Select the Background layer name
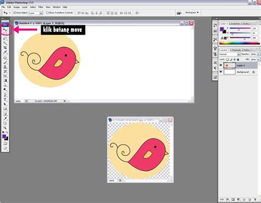 pyautogui.click(x=243, y=72)
